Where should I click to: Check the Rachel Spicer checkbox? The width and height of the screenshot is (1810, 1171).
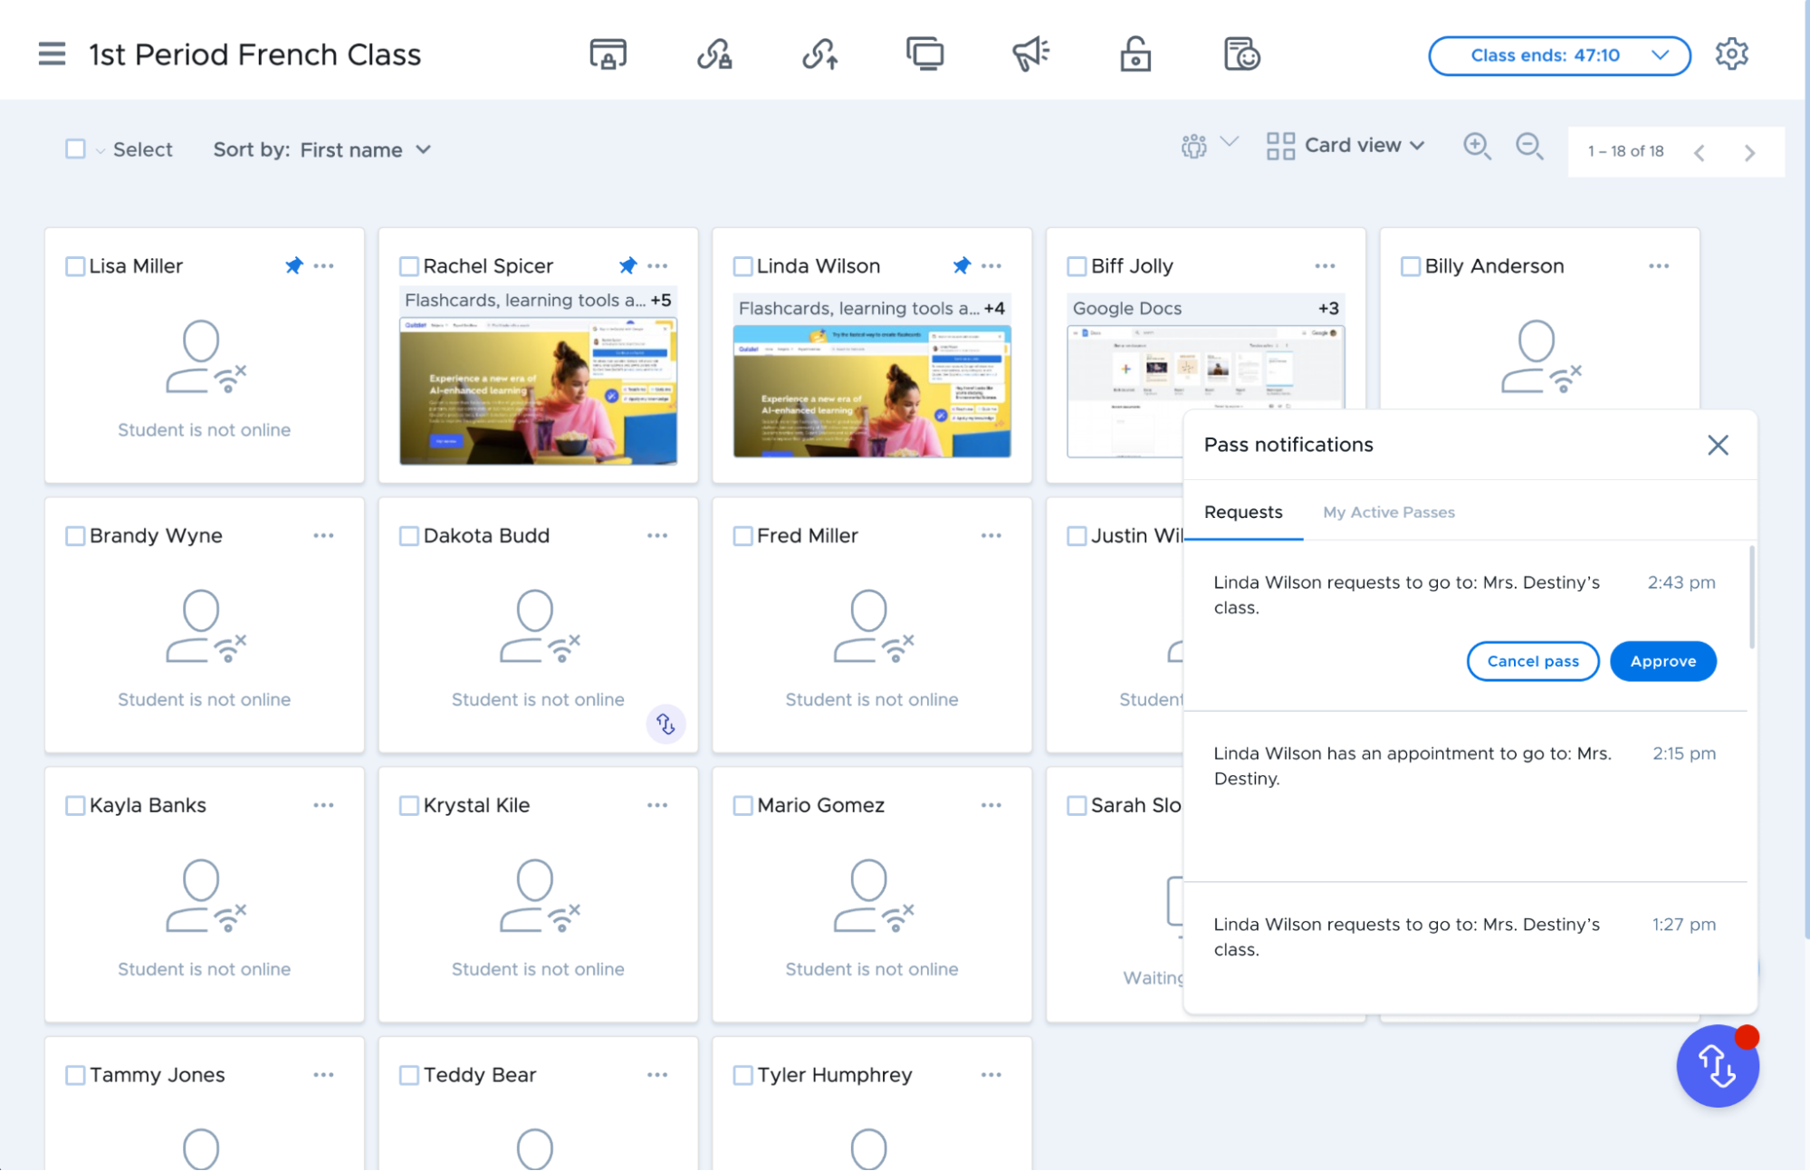(409, 266)
